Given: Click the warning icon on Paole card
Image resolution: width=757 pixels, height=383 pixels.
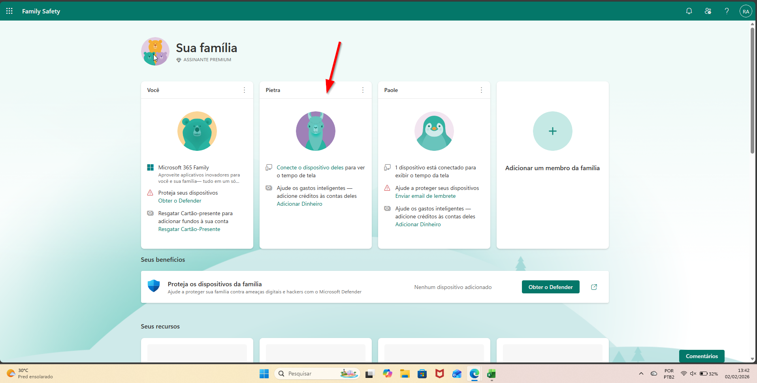Looking at the screenshot, I should point(387,188).
